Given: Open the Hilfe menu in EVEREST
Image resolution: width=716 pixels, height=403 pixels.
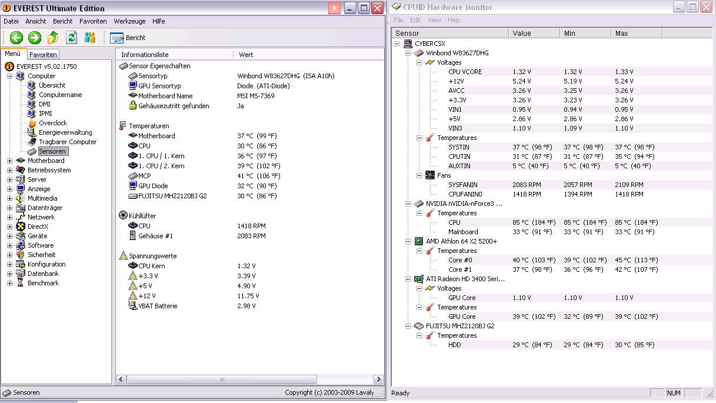Looking at the screenshot, I should [x=158, y=21].
